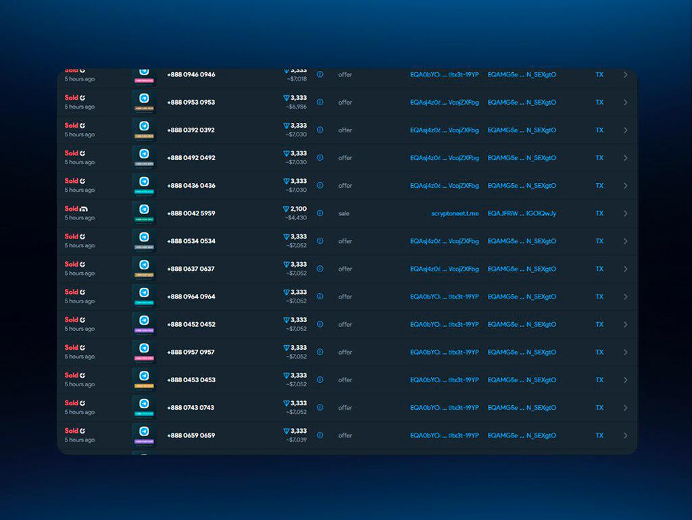Click Sold status icon for +888 0392 0392

tap(82, 126)
